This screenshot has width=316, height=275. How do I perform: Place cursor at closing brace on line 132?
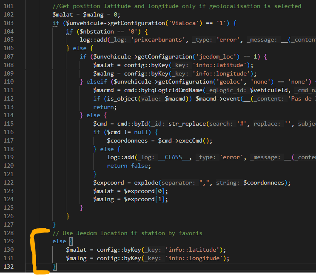(54, 267)
